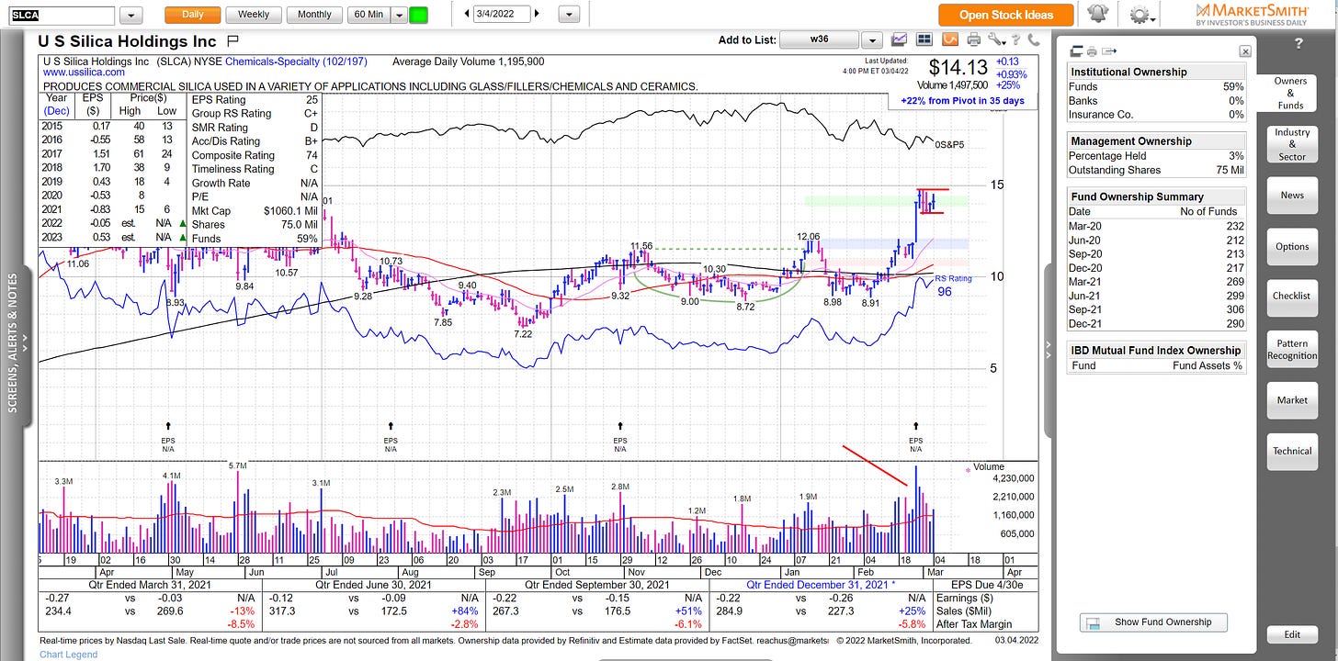Click the orange pattern recognition icon
The width and height of the screenshot is (1338, 661).
(949, 39)
